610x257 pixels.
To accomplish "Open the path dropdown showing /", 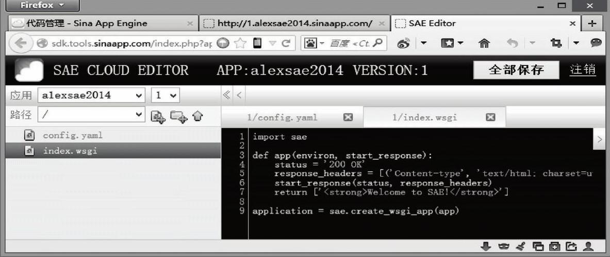I will coord(91,114).
